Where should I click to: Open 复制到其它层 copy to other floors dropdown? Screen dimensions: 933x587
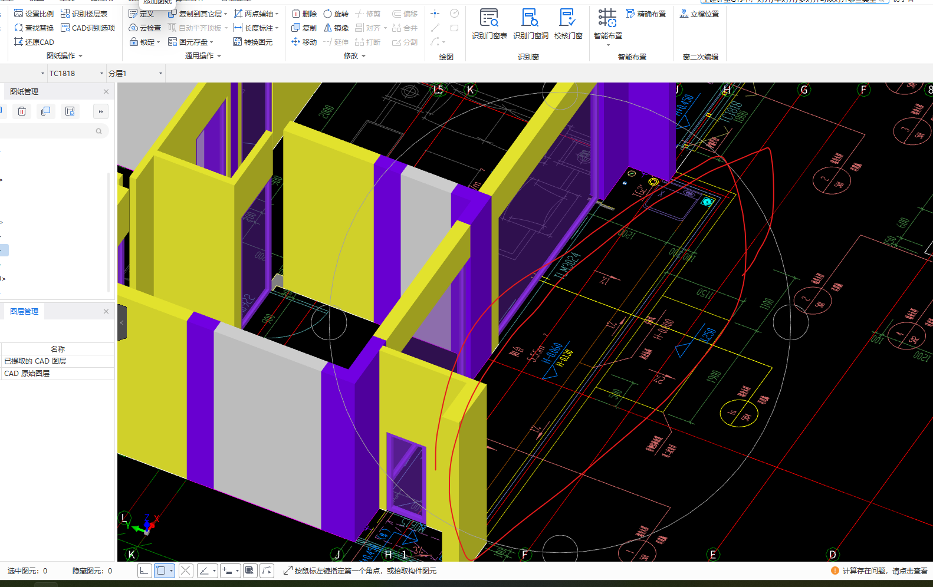pyautogui.click(x=198, y=14)
